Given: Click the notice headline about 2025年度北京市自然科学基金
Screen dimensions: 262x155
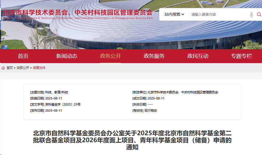Looking at the screenshot, I should pyautogui.click(x=132, y=140).
